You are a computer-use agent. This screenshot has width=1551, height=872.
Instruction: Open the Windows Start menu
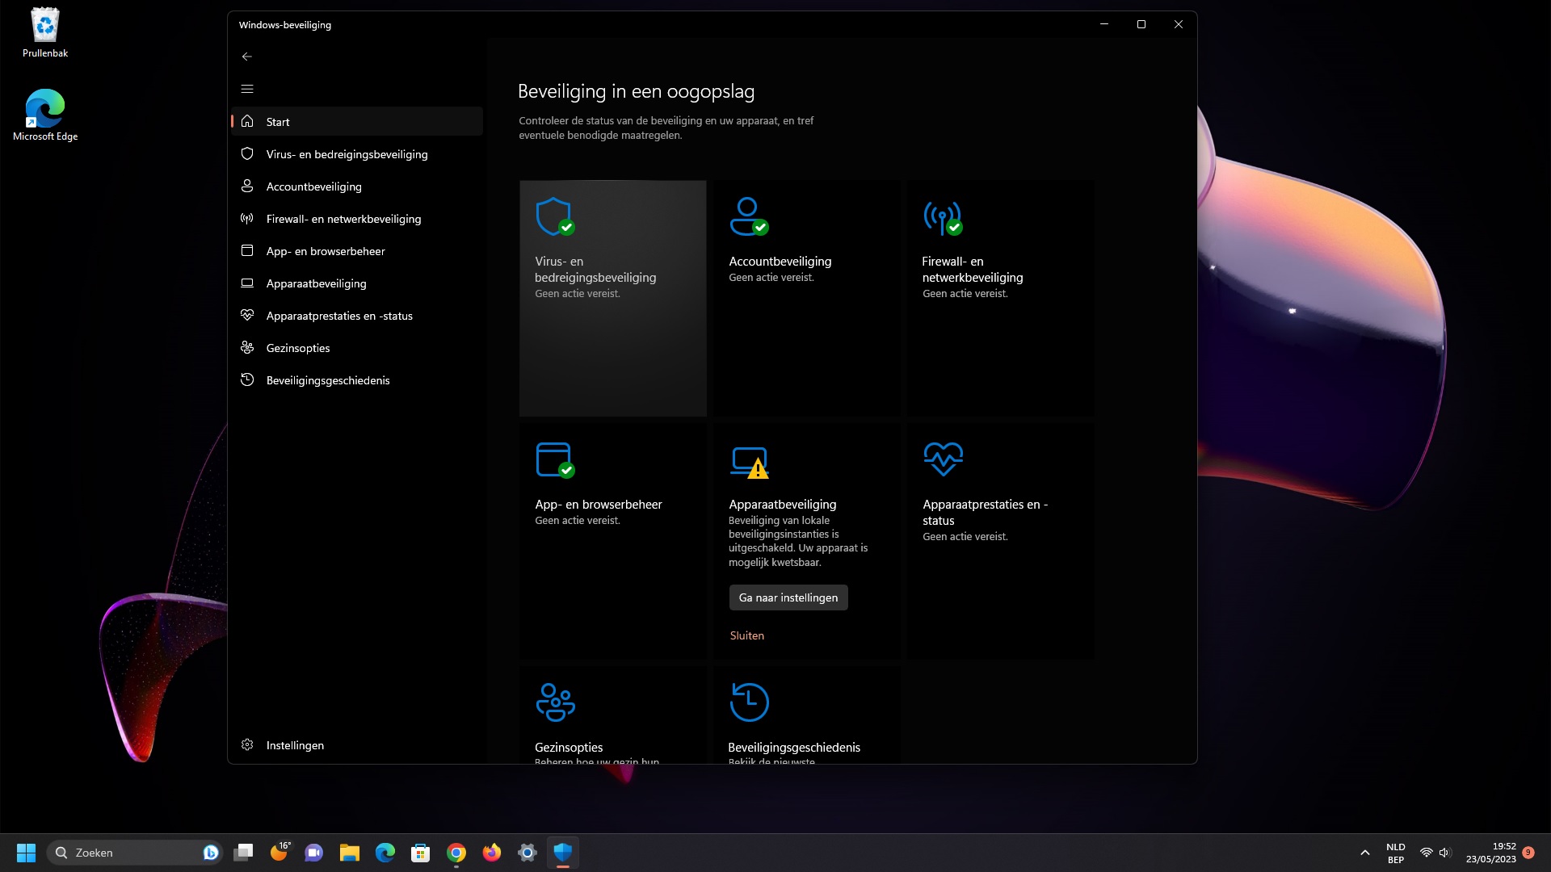[26, 853]
